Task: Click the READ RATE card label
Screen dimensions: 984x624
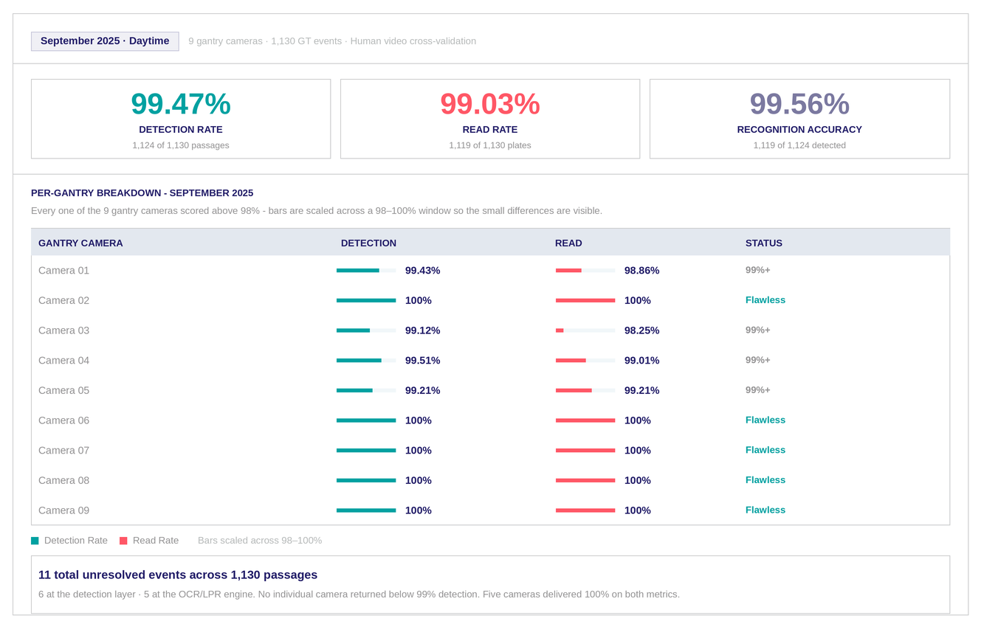Action: tap(490, 130)
